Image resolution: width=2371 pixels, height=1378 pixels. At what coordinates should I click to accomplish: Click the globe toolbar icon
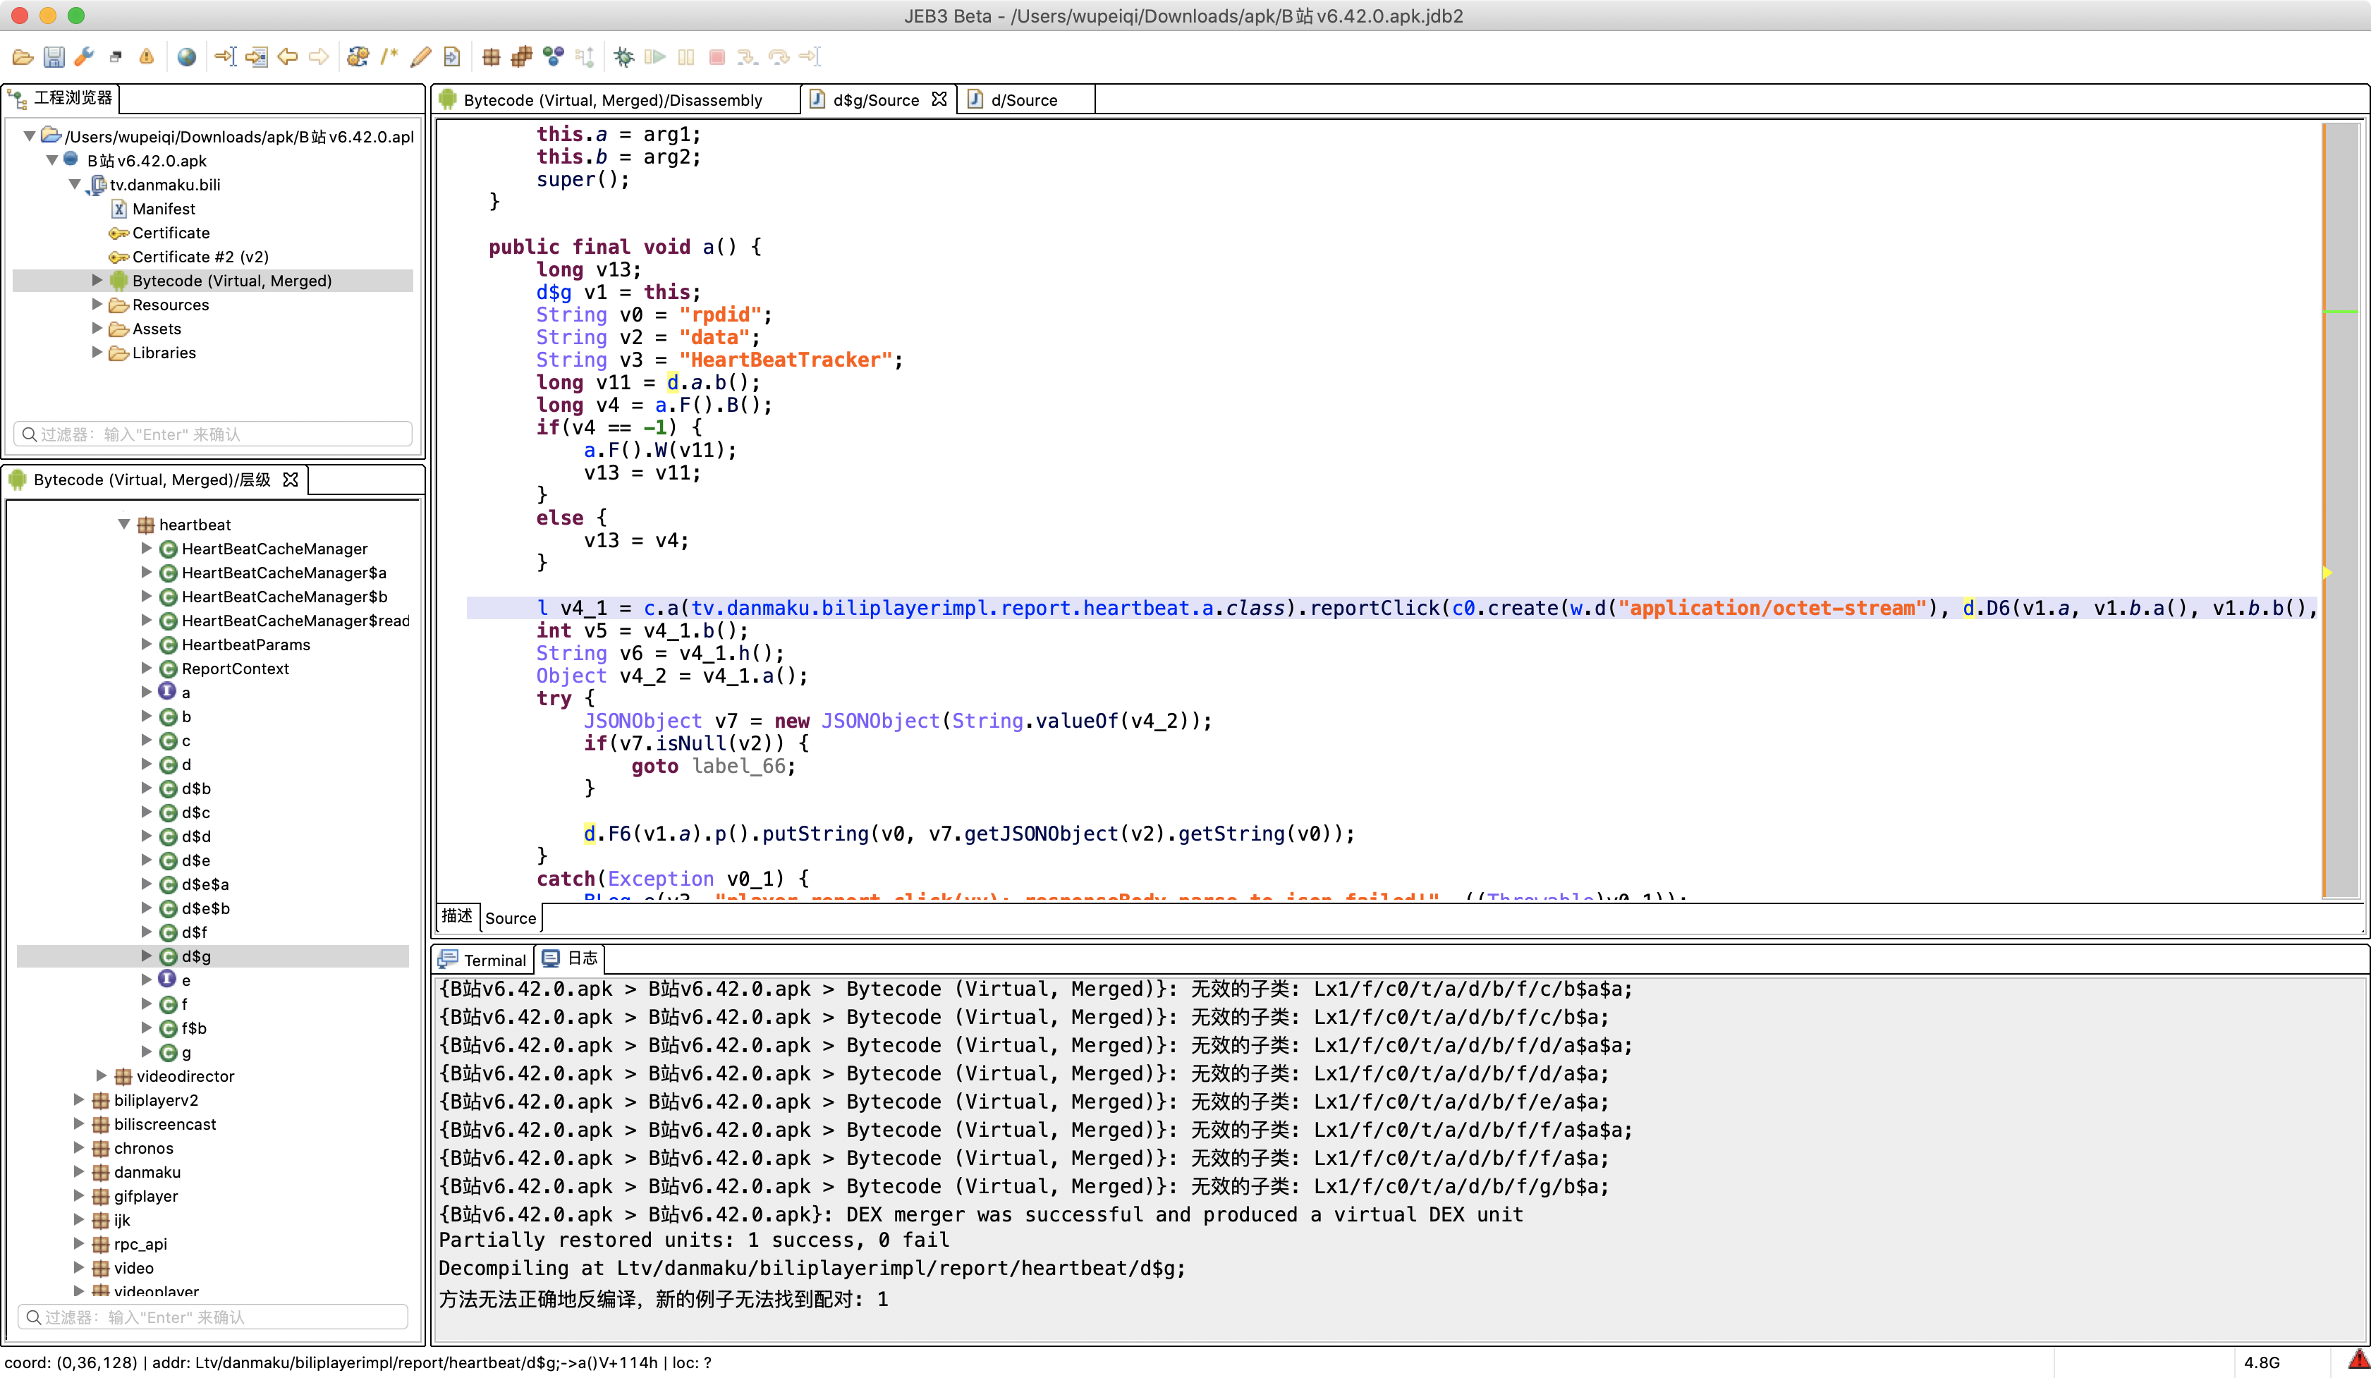coord(187,57)
